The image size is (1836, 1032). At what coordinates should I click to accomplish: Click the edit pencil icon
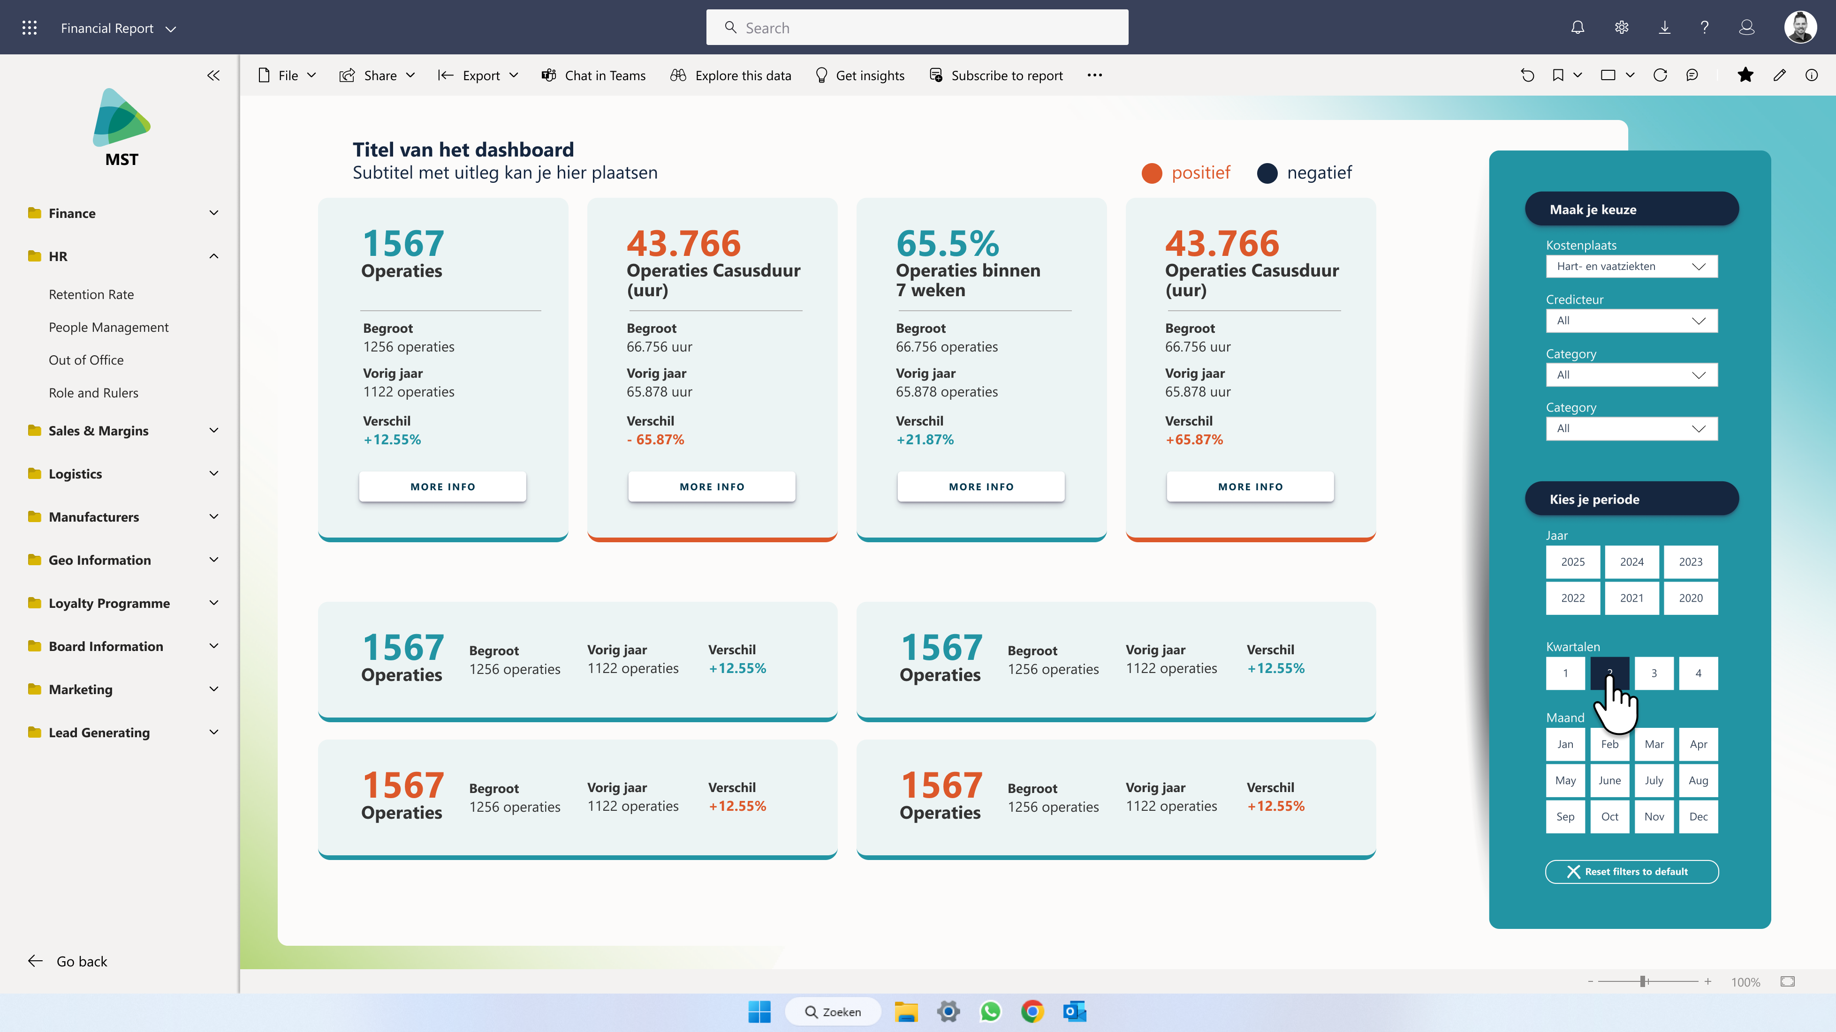1780,75
